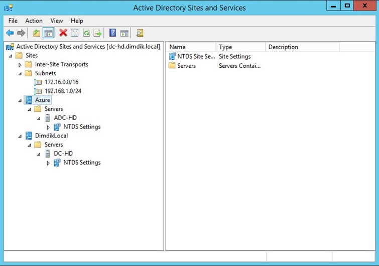This screenshot has height=266, width=379.
Task: Select the DimdikLocal site label
Action: (51, 136)
